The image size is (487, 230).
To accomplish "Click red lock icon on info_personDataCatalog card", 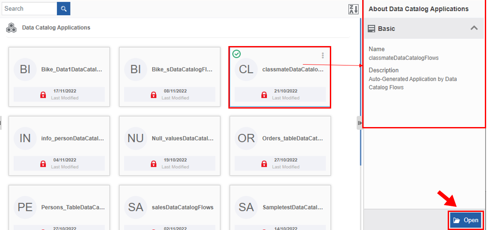I will tap(43, 164).
